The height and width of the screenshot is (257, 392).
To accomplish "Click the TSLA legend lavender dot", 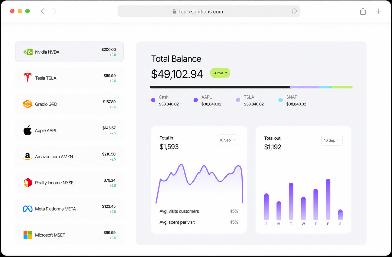I will pos(238,100).
